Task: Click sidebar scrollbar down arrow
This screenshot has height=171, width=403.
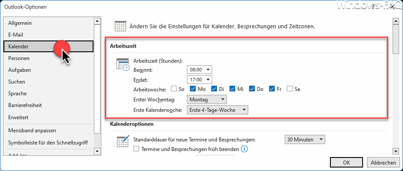Action: (97, 151)
